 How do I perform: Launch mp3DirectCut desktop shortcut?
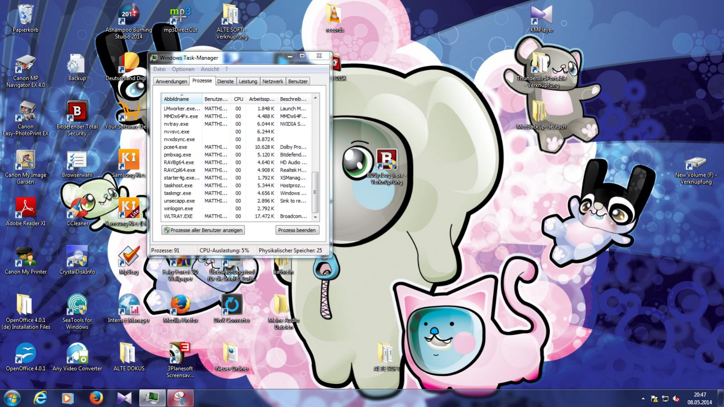(180, 19)
